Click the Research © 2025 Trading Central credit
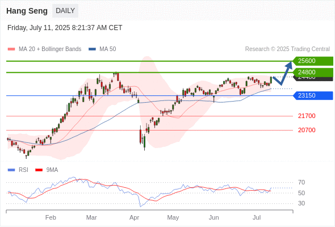 [x=287, y=49]
